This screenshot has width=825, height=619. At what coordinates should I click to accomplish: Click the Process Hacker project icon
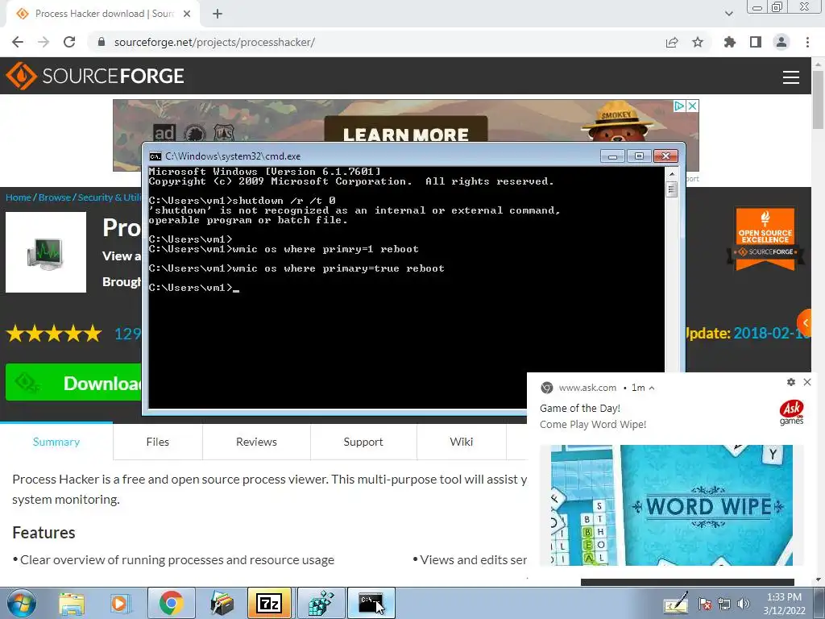(x=46, y=252)
